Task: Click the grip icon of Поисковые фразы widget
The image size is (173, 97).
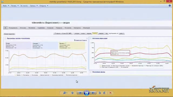Action: pos(91,72)
